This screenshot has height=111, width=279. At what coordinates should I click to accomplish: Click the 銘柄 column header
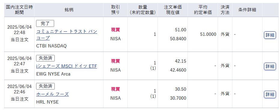pyautogui.click(x=69, y=10)
